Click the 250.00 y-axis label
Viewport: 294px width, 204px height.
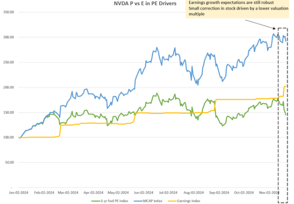tap(8, 62)
